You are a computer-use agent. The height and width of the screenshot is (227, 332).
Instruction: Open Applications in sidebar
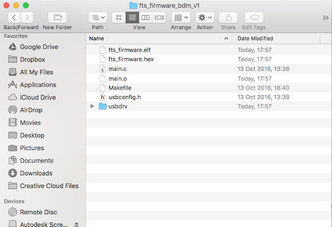click(x=38, y=85)
